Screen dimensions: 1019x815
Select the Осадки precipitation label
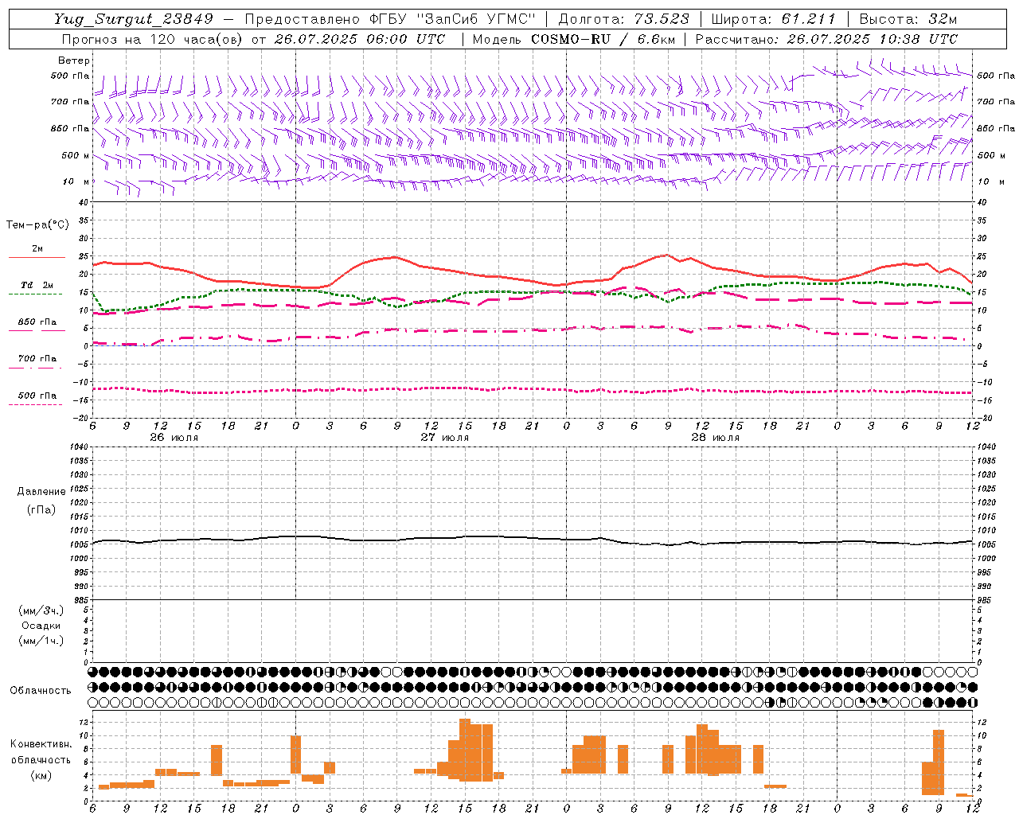41,626
